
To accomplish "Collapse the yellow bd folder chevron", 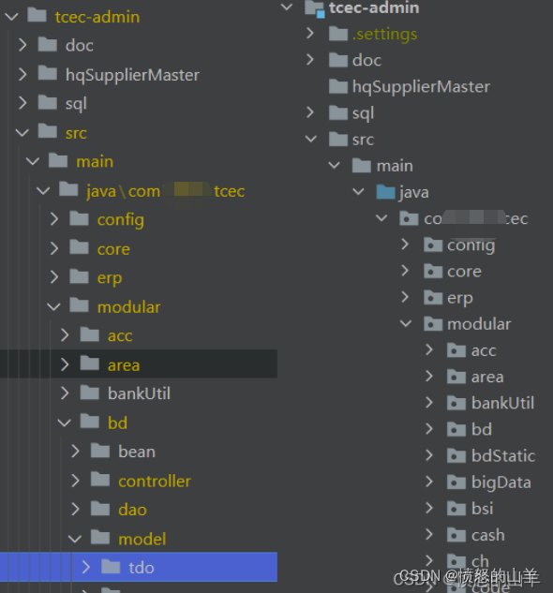I will 65,423.
